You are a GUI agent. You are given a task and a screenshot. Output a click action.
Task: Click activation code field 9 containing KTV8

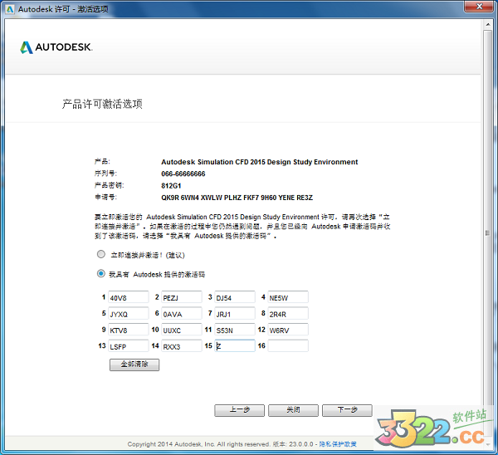pos(129,330)
